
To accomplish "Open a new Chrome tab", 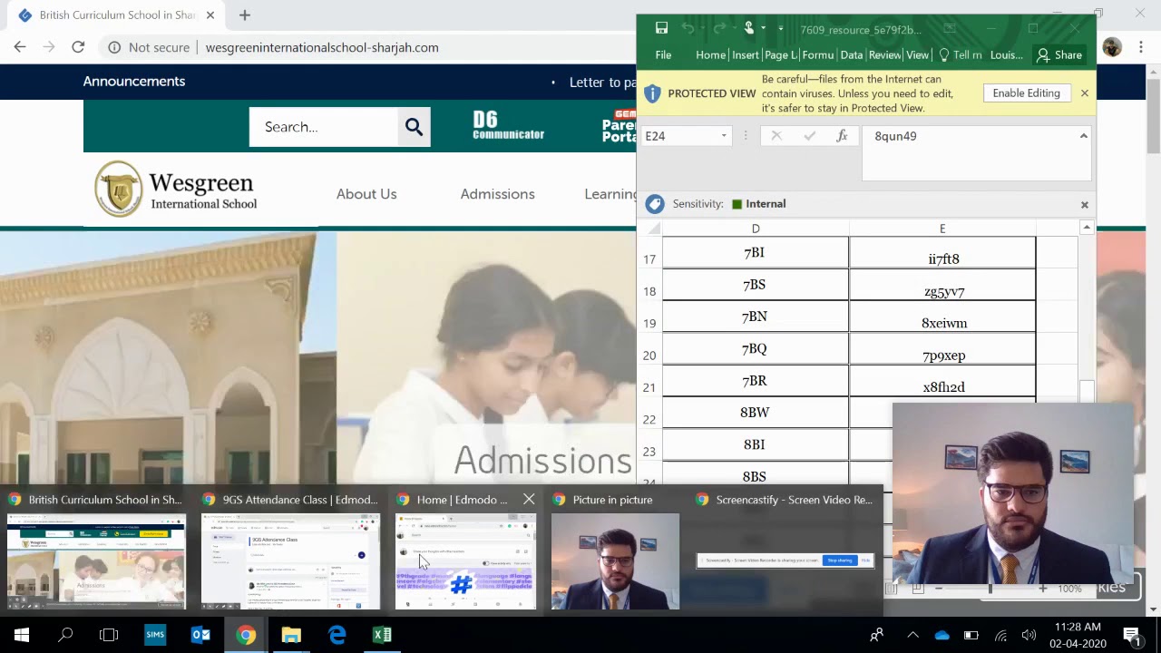I will tap(245, 15).
